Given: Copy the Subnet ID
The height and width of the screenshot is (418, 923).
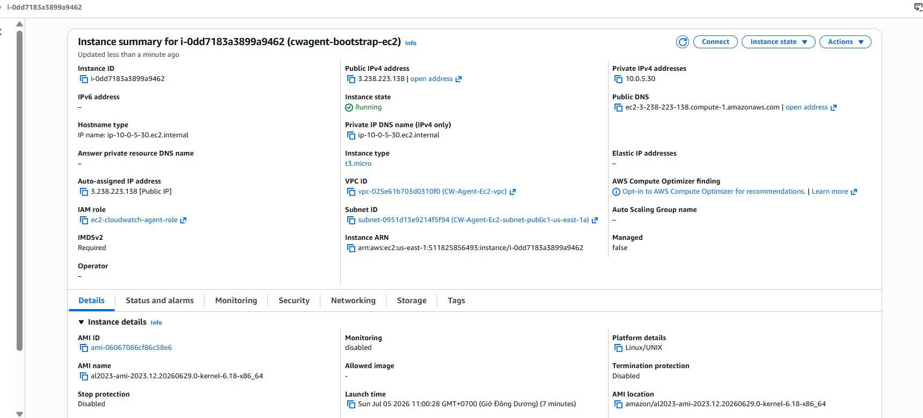Looking at the screenshot, I should click(351, 220).
